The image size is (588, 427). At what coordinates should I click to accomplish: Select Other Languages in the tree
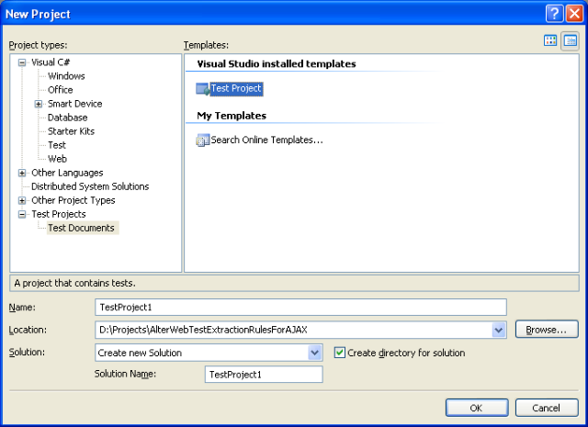(x=67, y=173)
